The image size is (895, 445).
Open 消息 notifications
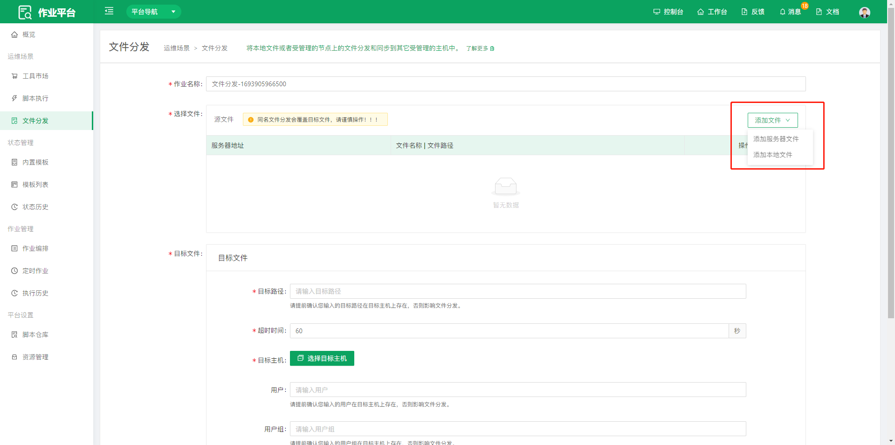791,12
